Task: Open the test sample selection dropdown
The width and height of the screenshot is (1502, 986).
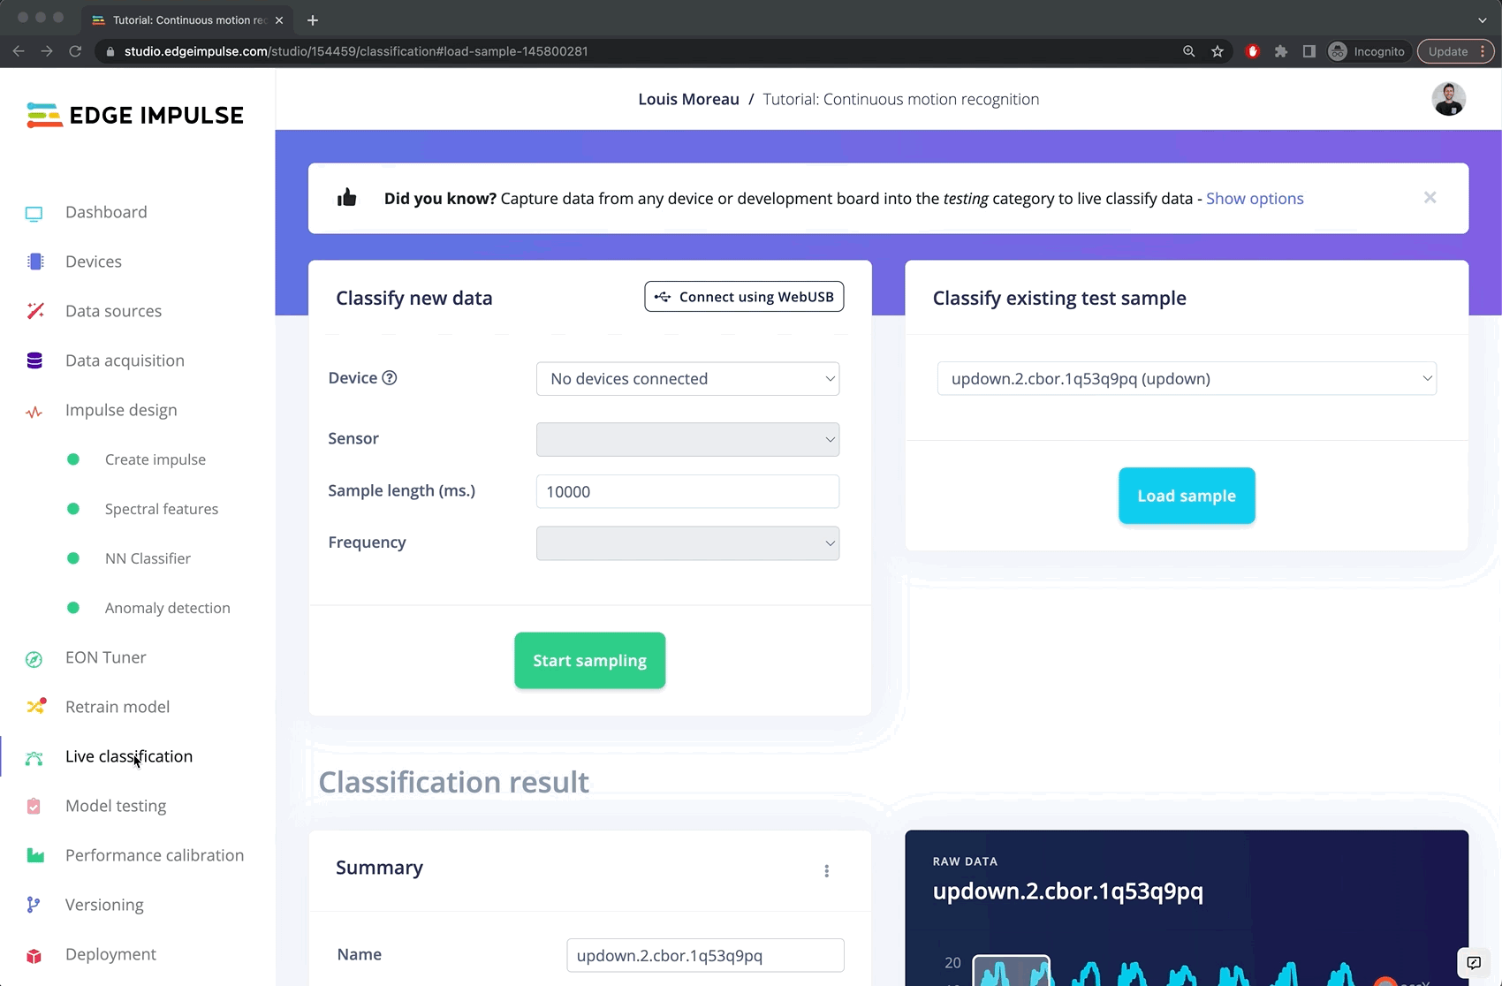Action: (x=1187, y=379)
